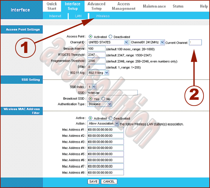The width and height of the screenshot is (210, 188).
Task: Open the Wireless sub-tab
Action: 102,16
